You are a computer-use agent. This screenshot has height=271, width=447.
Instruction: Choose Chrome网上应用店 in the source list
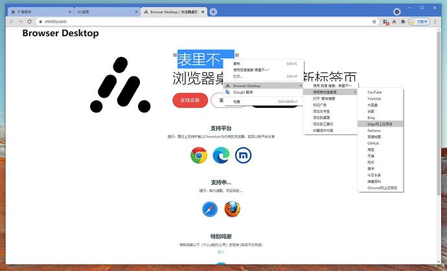click(x=380, y=188)
